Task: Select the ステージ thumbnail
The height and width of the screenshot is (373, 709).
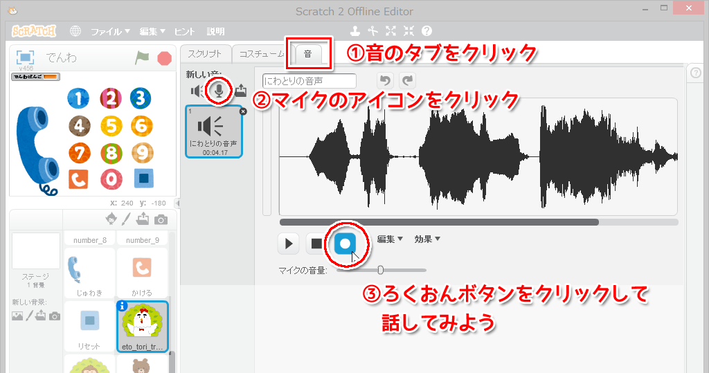Action: [36, 251]
